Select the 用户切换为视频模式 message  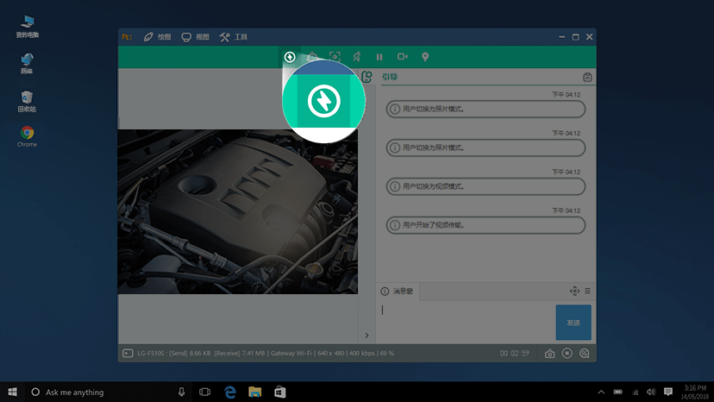point(485,186)
